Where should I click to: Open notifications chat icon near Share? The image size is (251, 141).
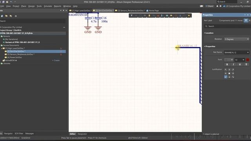[201, 6]
